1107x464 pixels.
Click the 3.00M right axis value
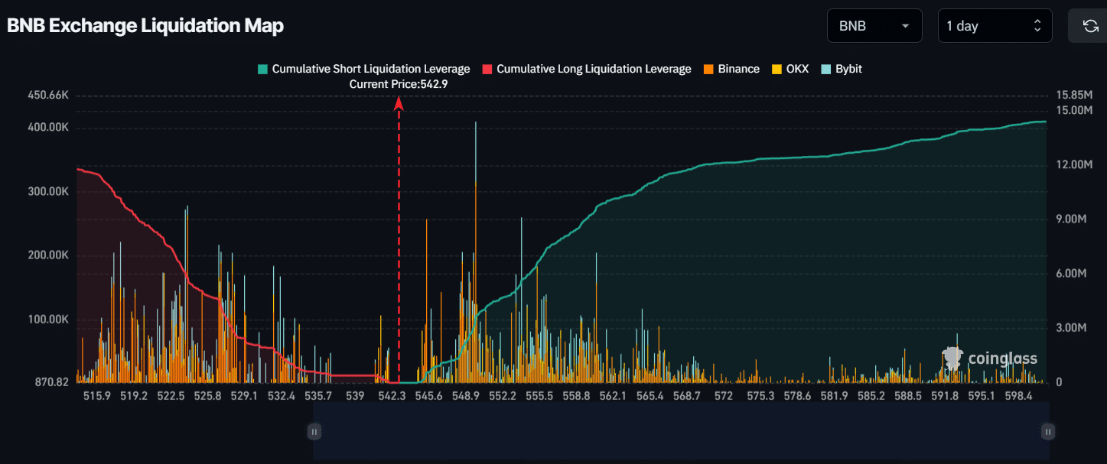click(x=1071, y=328)
